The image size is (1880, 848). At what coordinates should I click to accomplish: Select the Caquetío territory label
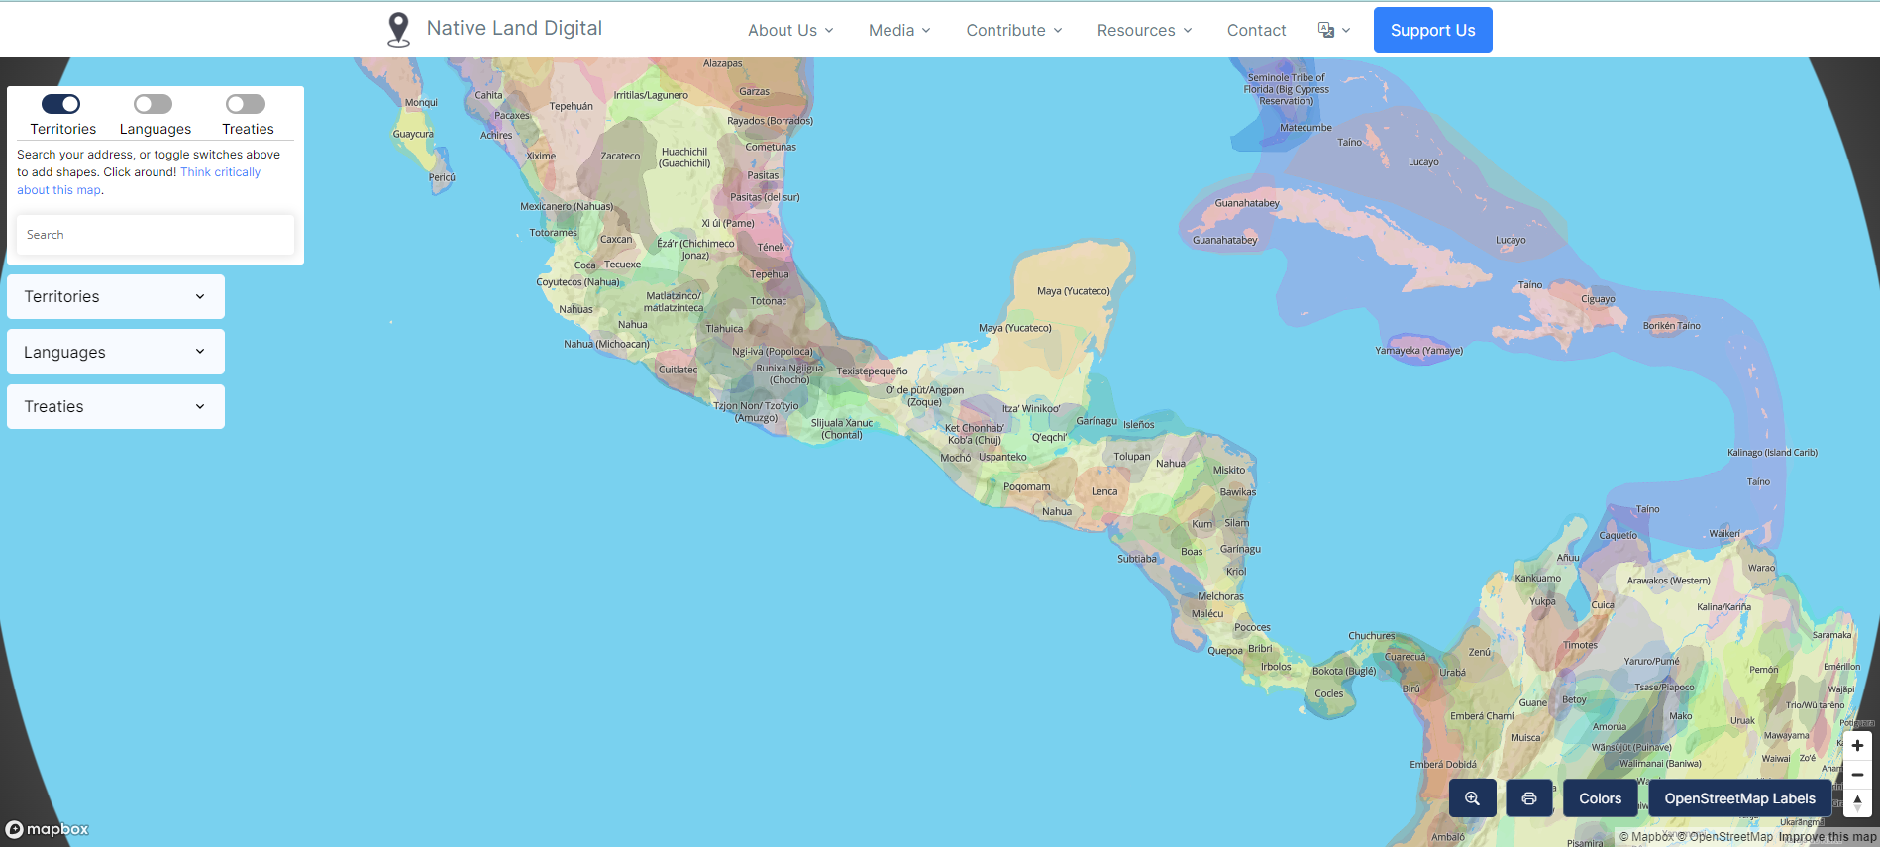pyautogui.click(x=1619, y=535)
